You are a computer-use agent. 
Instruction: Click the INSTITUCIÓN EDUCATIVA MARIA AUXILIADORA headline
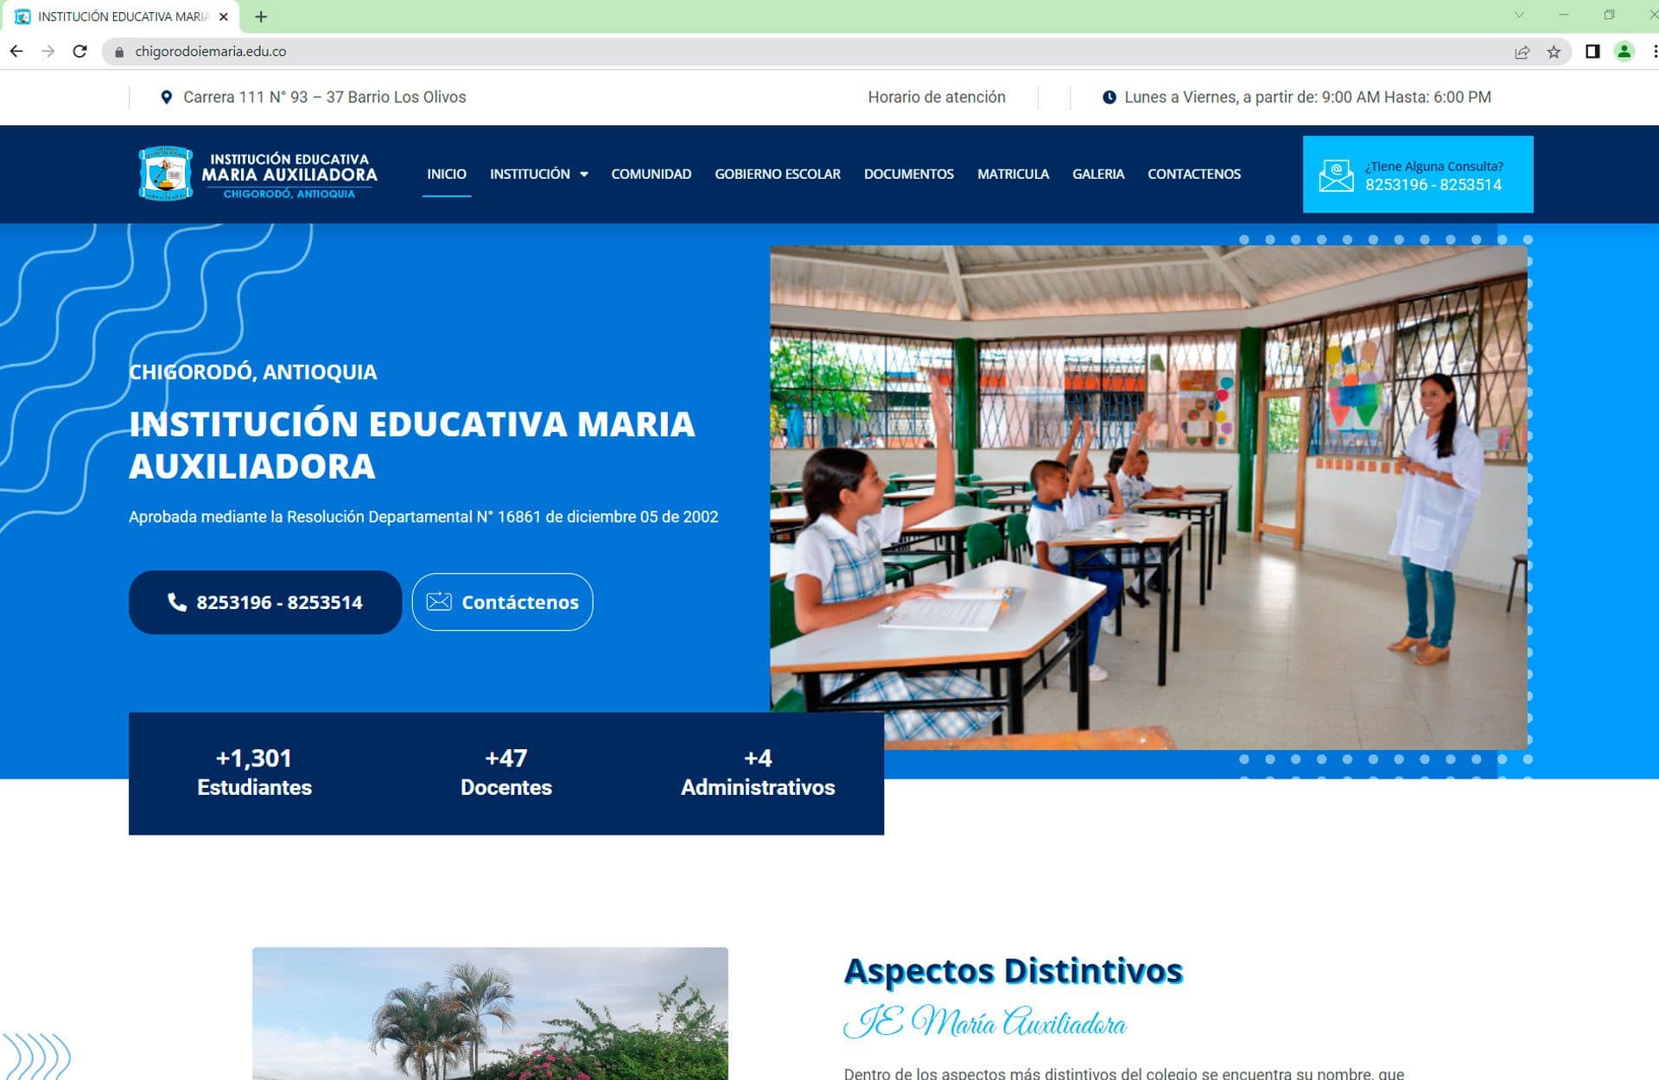(x=412, y=445)
